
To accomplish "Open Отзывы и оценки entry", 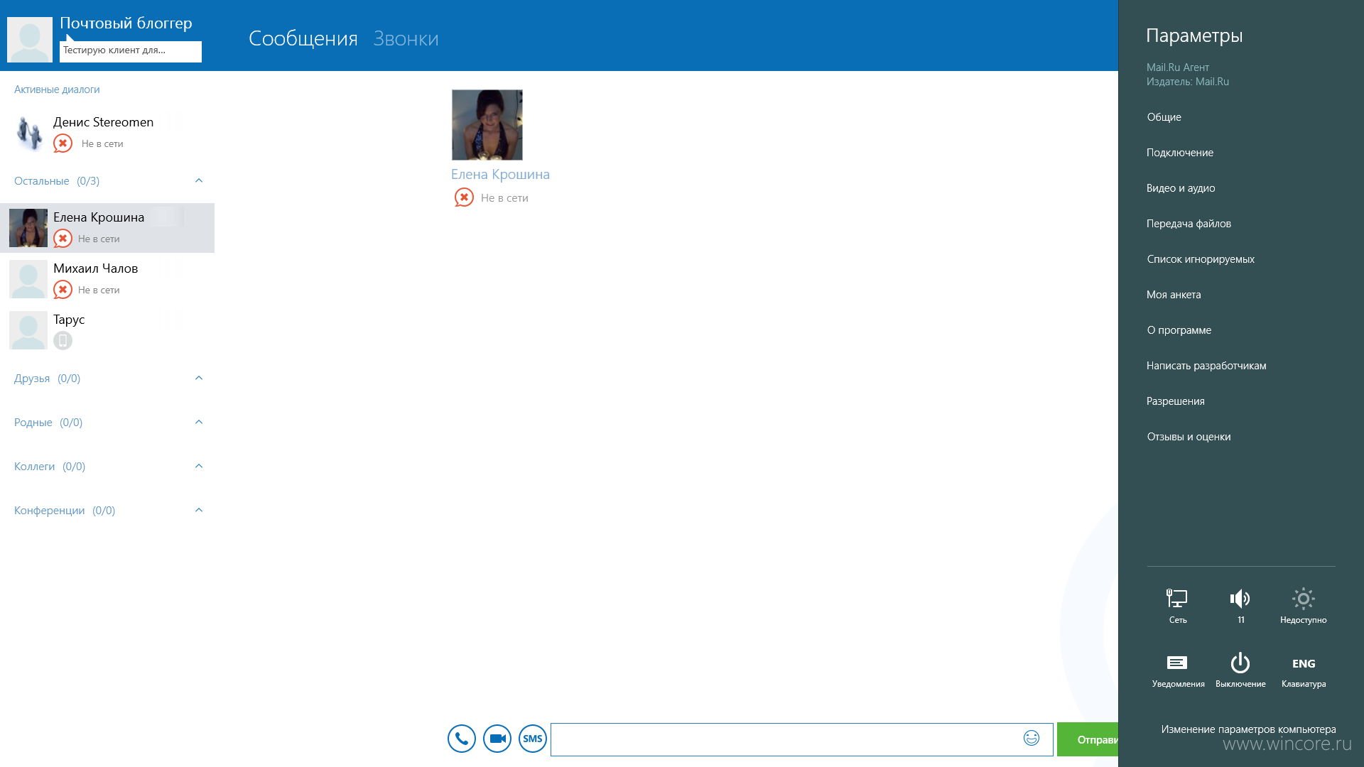I will point(1189,437).
